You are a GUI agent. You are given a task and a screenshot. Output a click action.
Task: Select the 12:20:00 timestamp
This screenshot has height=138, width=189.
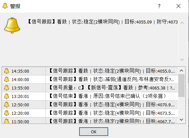point(20,113)
